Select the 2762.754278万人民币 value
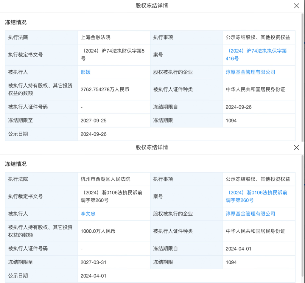The image size is (305, 283). (x=105, y=89)
